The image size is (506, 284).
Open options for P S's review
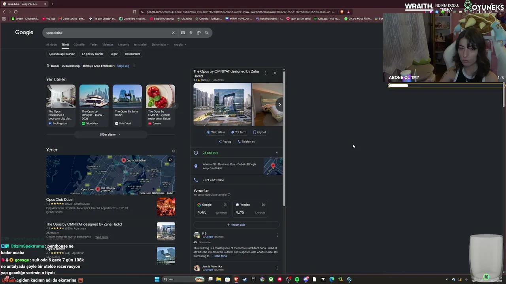[277, 235]
